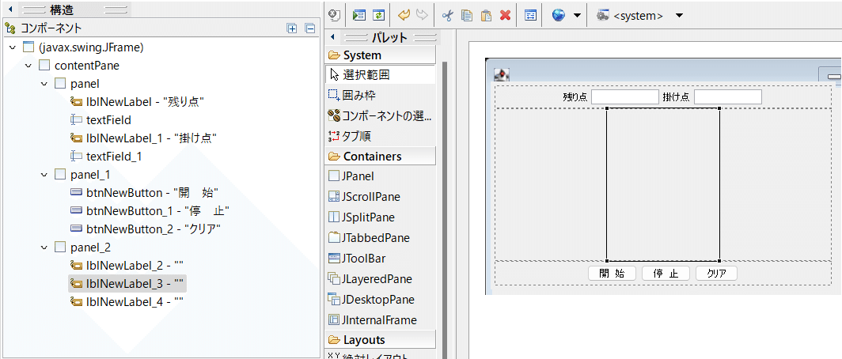Collapse the パレット panel with left arrow
The image size is (842, 359).
pyautogui.click(x=332, y=37)
